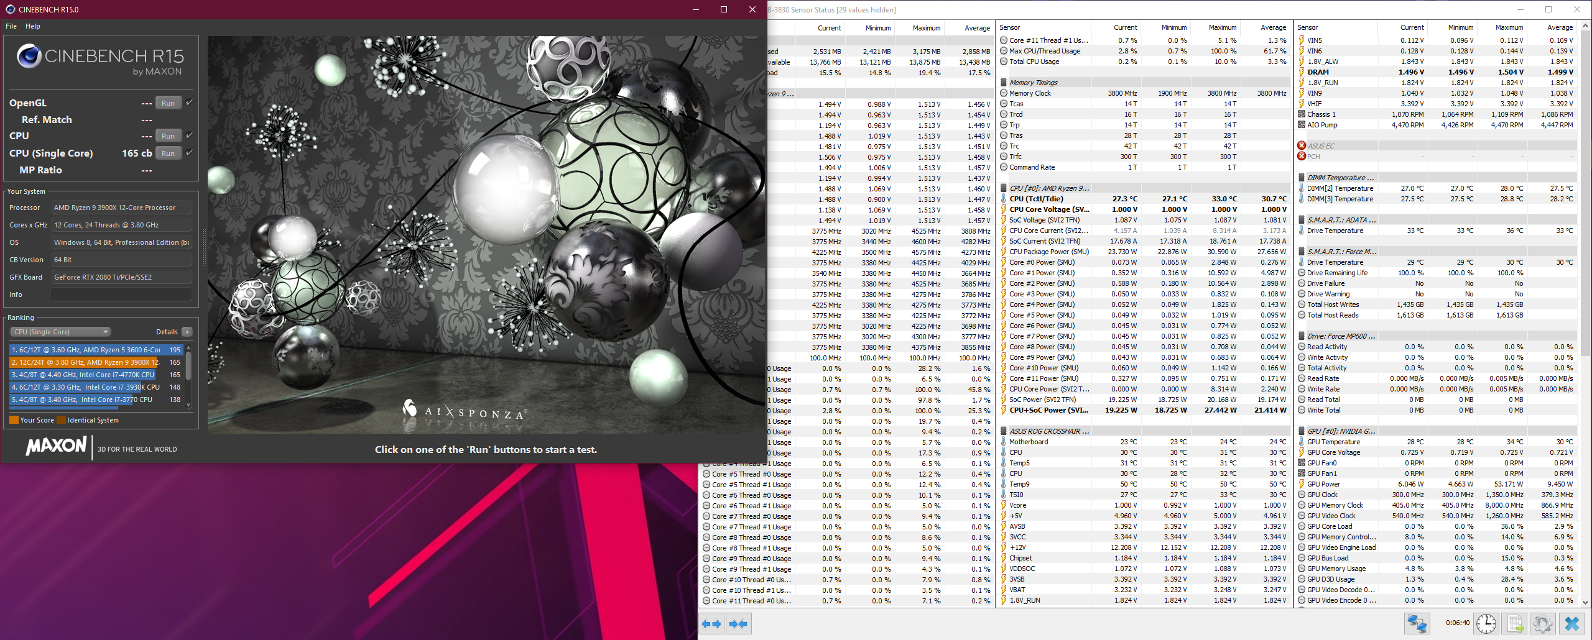Image resolution: width=1592 pixels, height=640 pixels.
Task: Click the thermometer icon beside Motherboard
Action: click(x=1004, y=442)
